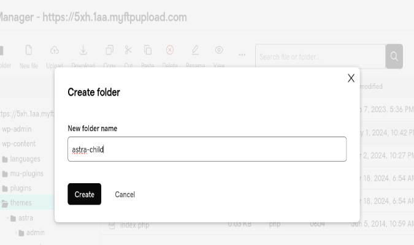The width and height of the screenshot is (414, 245).
Task: Click the Upload cloud icon
Action: tap(55, 50)
